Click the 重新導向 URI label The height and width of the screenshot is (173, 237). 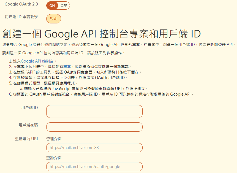pyautogui.click(x=26, y=139)
